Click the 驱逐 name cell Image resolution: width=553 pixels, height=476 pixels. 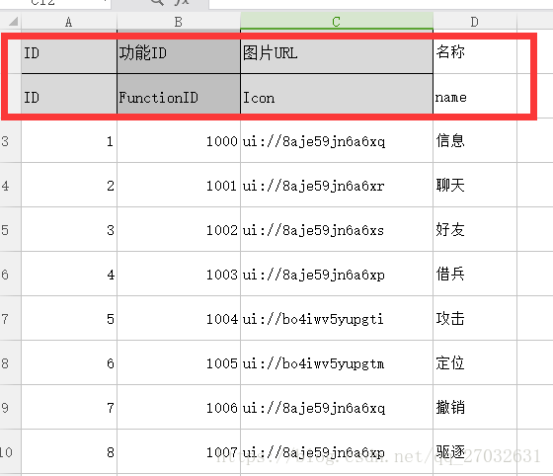pos(475,451)
